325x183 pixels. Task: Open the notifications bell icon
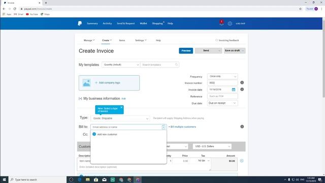click(x=221, y=23)
